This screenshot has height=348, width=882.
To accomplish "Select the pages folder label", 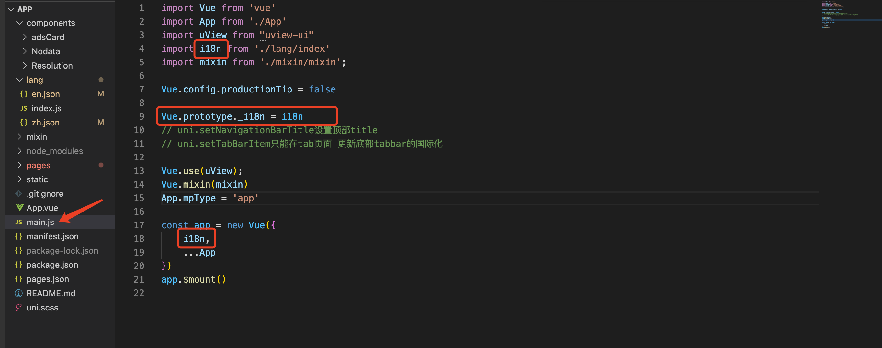I will pos(38,166).
